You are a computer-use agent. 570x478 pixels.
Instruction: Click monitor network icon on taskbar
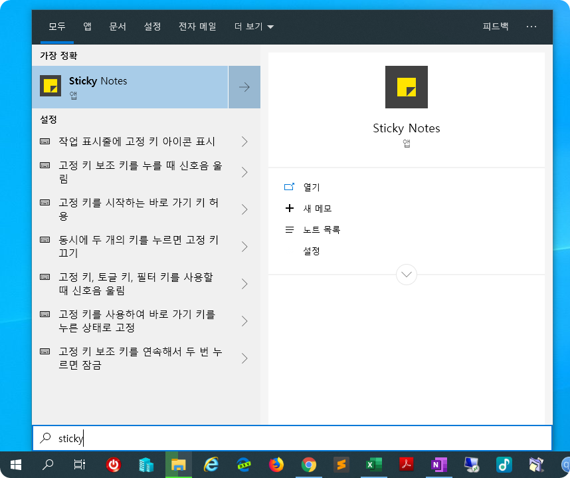tap(472, 465)
